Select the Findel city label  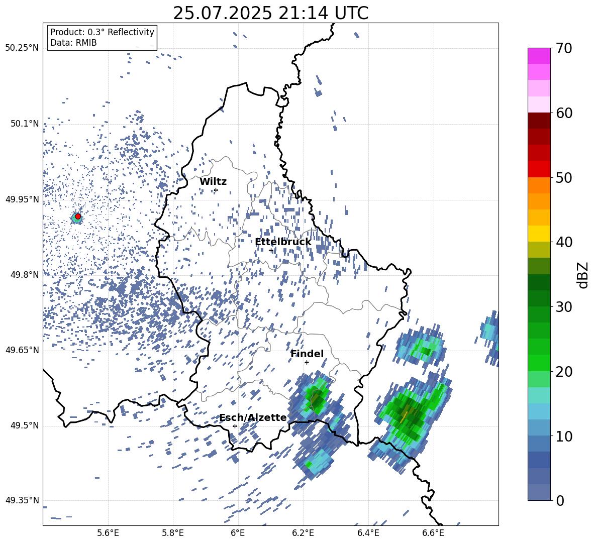point(307,354)
